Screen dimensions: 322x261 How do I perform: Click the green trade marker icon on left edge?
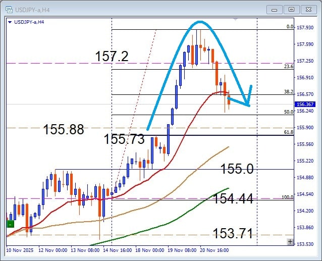tap(10, 224)
